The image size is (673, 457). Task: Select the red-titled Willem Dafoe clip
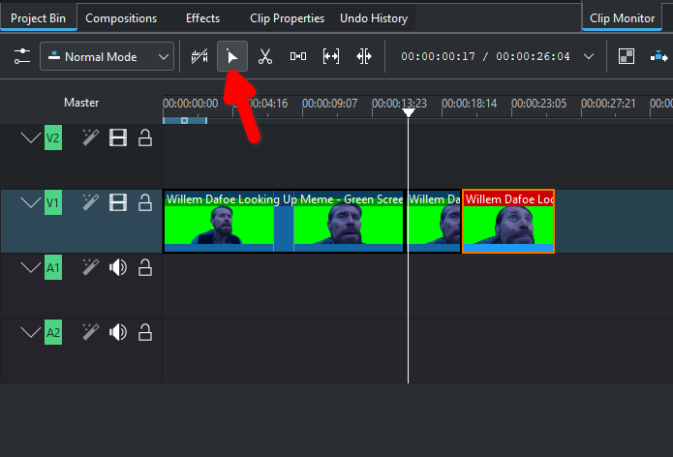click(508, 222)
